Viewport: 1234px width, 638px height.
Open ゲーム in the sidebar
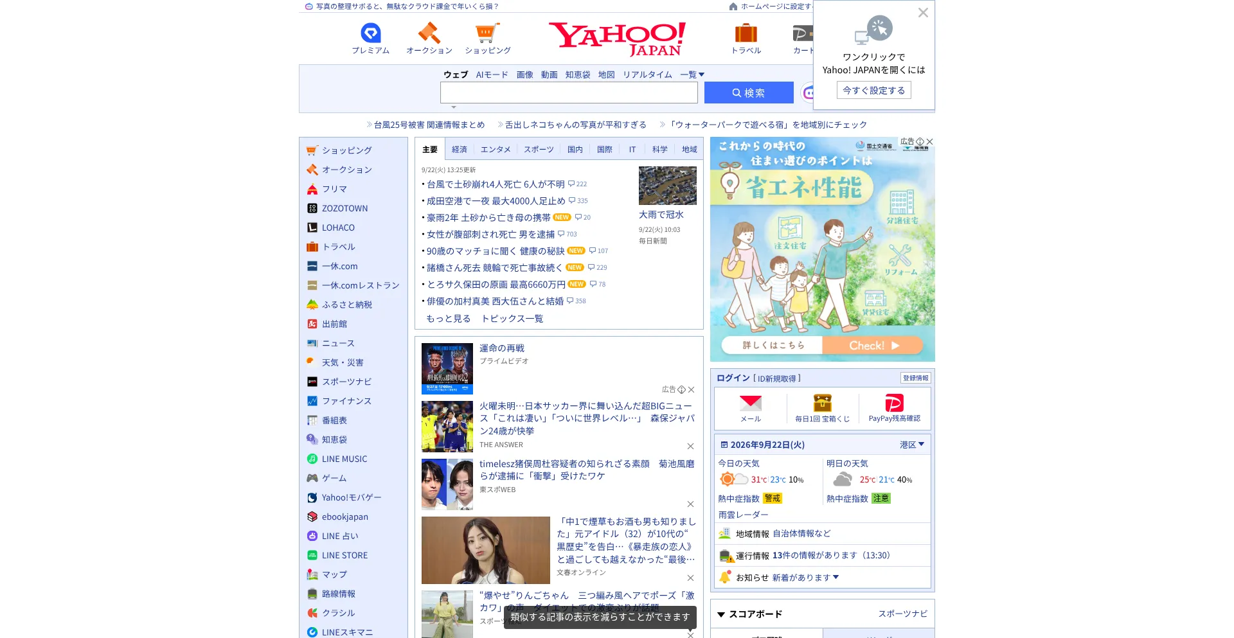pos(334,478)
